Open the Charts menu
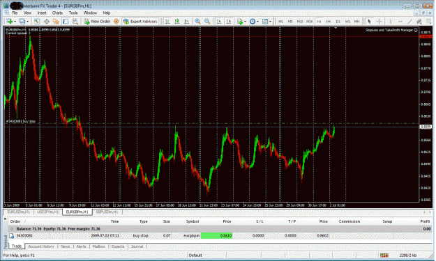 (x=57, y=13)
